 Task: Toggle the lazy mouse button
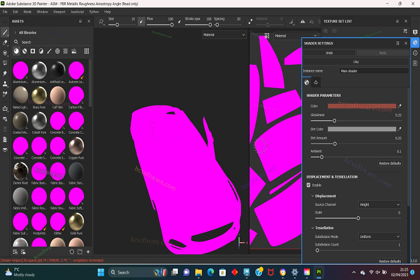[x=250, y=22]
